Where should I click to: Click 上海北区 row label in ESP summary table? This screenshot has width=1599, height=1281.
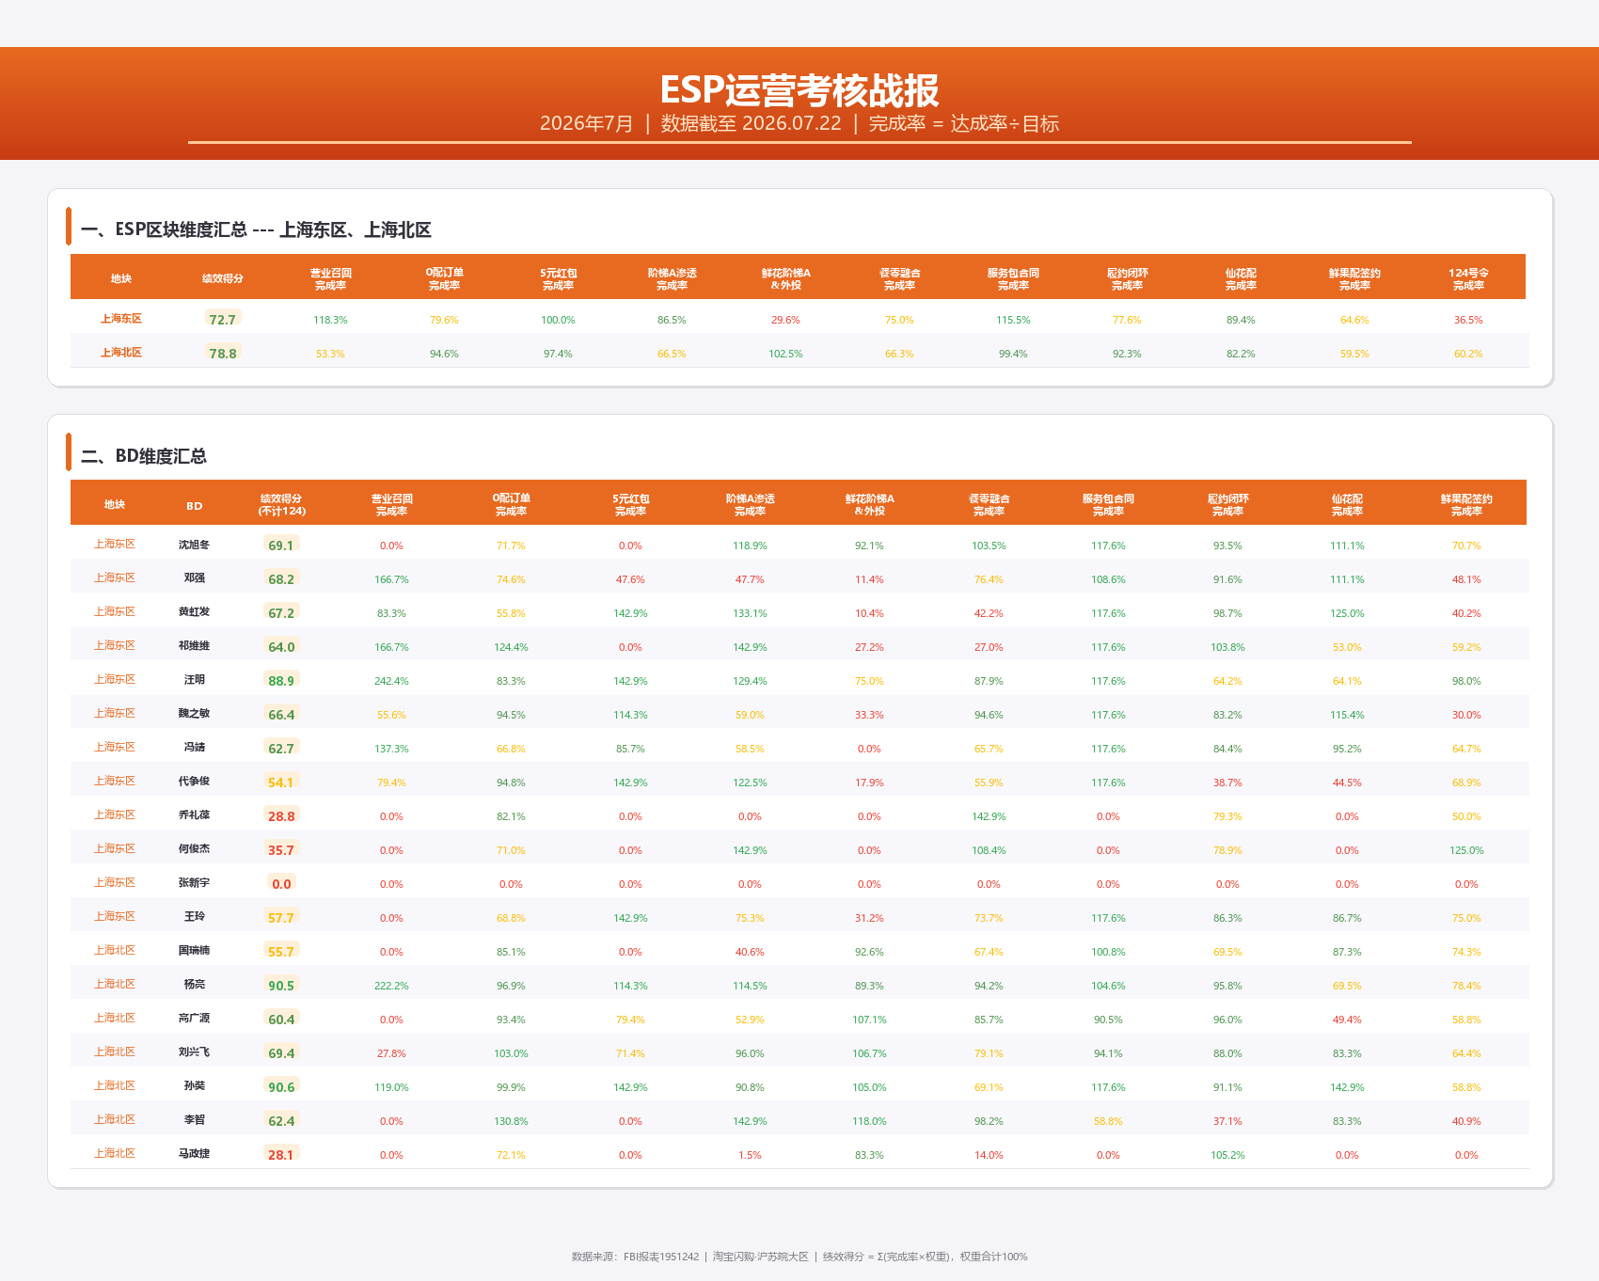tap(121, 353)
